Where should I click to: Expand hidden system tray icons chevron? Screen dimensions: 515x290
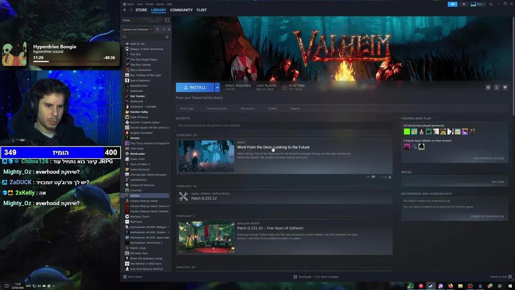pyautogui.click(x=54, y=286)
